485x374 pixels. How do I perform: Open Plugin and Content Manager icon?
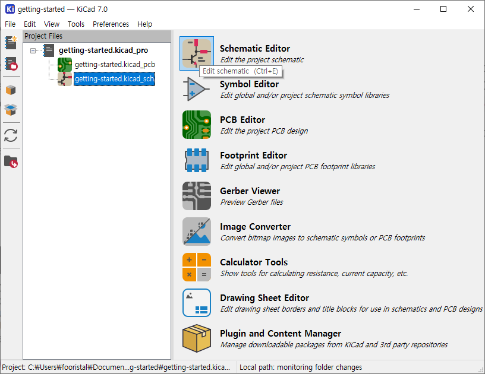(x=197, y=338)
